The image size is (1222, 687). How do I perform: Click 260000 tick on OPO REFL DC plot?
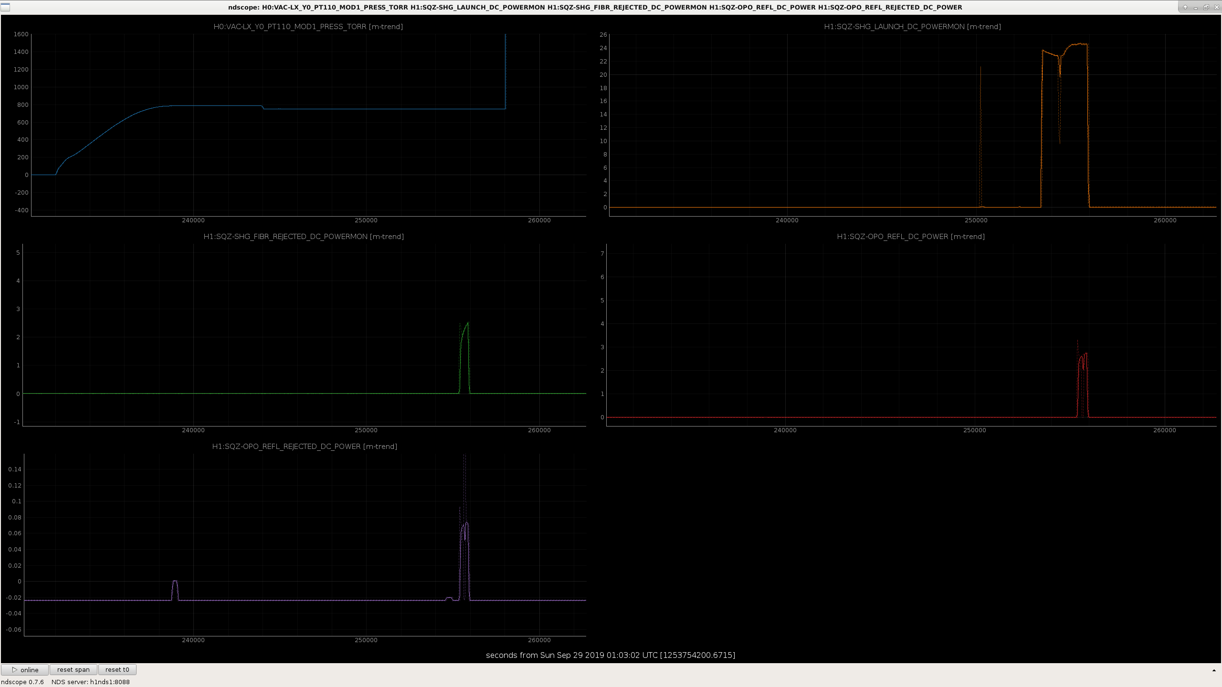coord(1165,430)
